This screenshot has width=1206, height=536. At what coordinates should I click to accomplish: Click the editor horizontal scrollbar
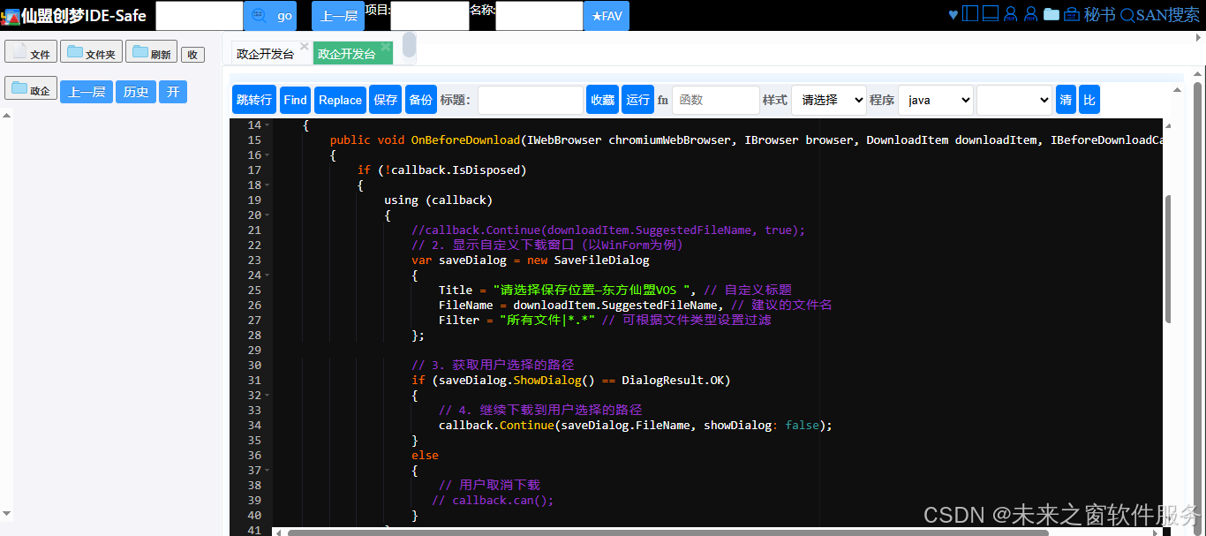click(668, 532)
